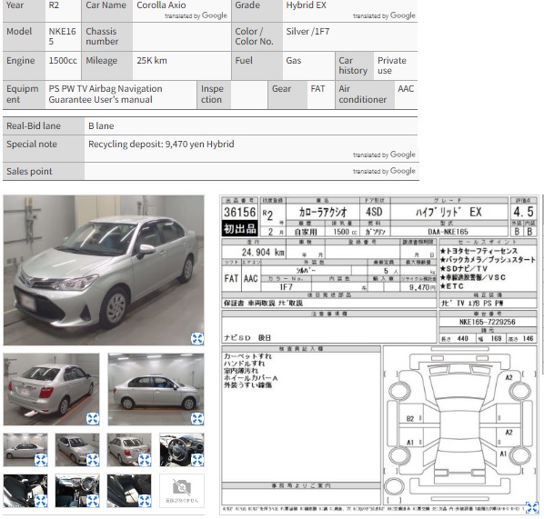This screenshot has width=544, height=519.
Task: Click chassis 'NKE165-7229256' on the auction sheet
Action: click(x=488, y=322)
